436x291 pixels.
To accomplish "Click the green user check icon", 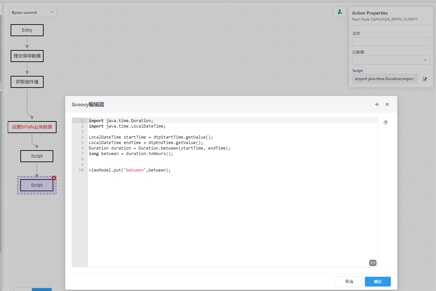I will coord(340,12).
